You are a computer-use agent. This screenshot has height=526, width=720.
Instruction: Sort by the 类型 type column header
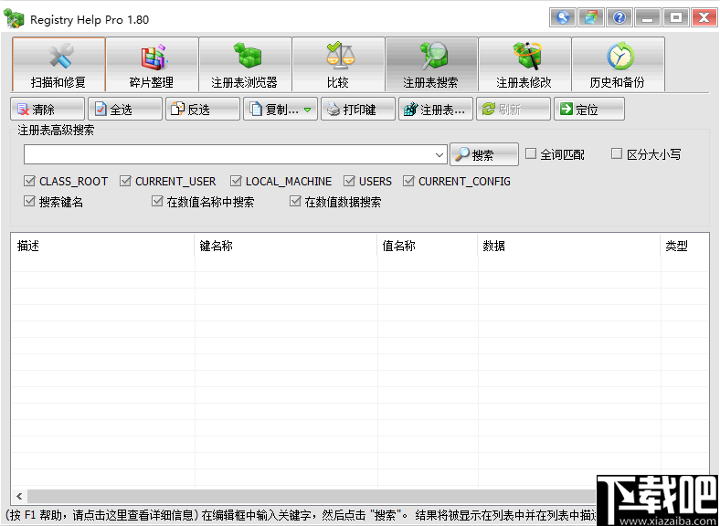(684, 246)
